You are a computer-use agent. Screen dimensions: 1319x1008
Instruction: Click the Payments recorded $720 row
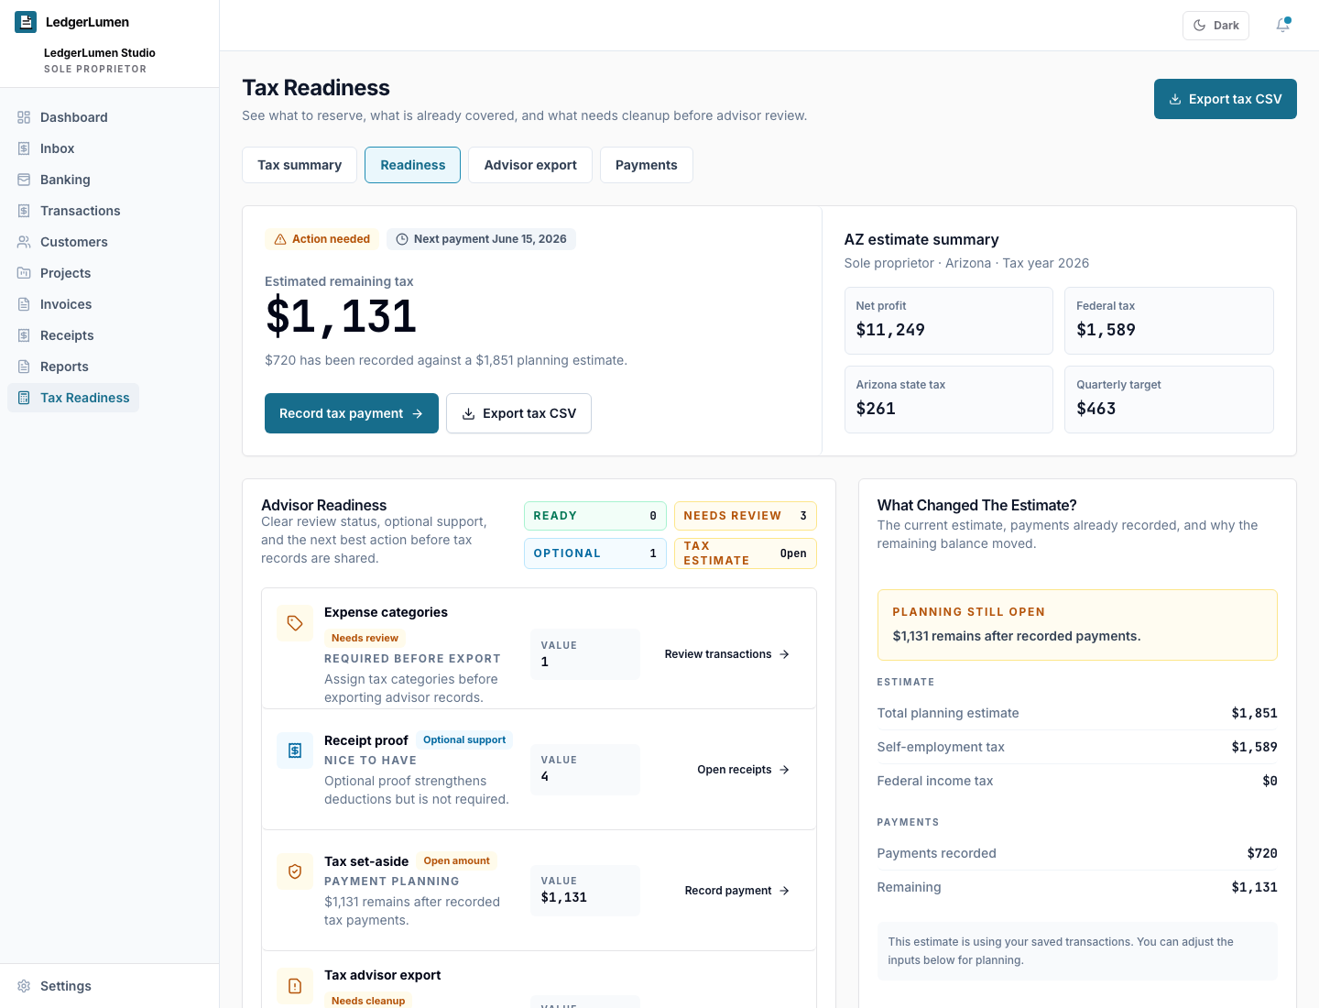click(x=1077, y=853)
